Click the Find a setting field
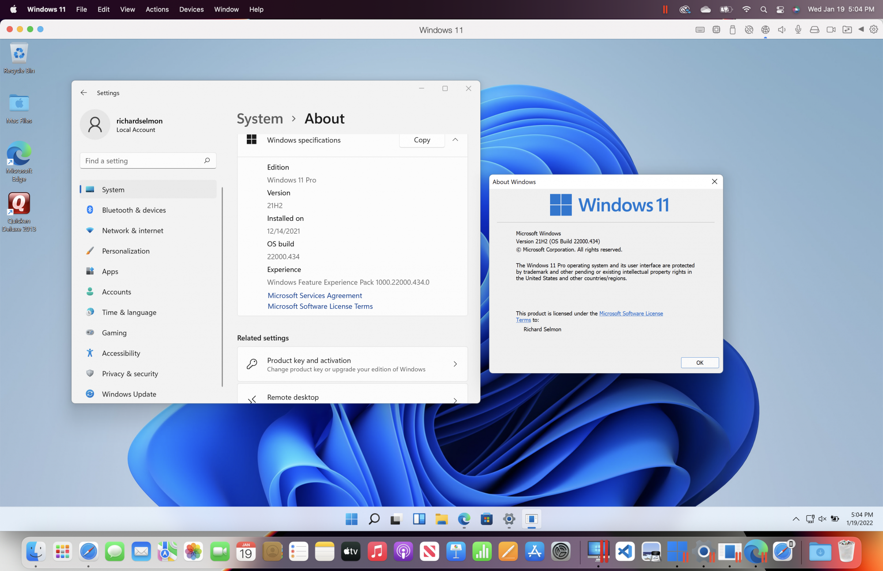The height and width of the screenshot is (571, 883). point(143,161)
